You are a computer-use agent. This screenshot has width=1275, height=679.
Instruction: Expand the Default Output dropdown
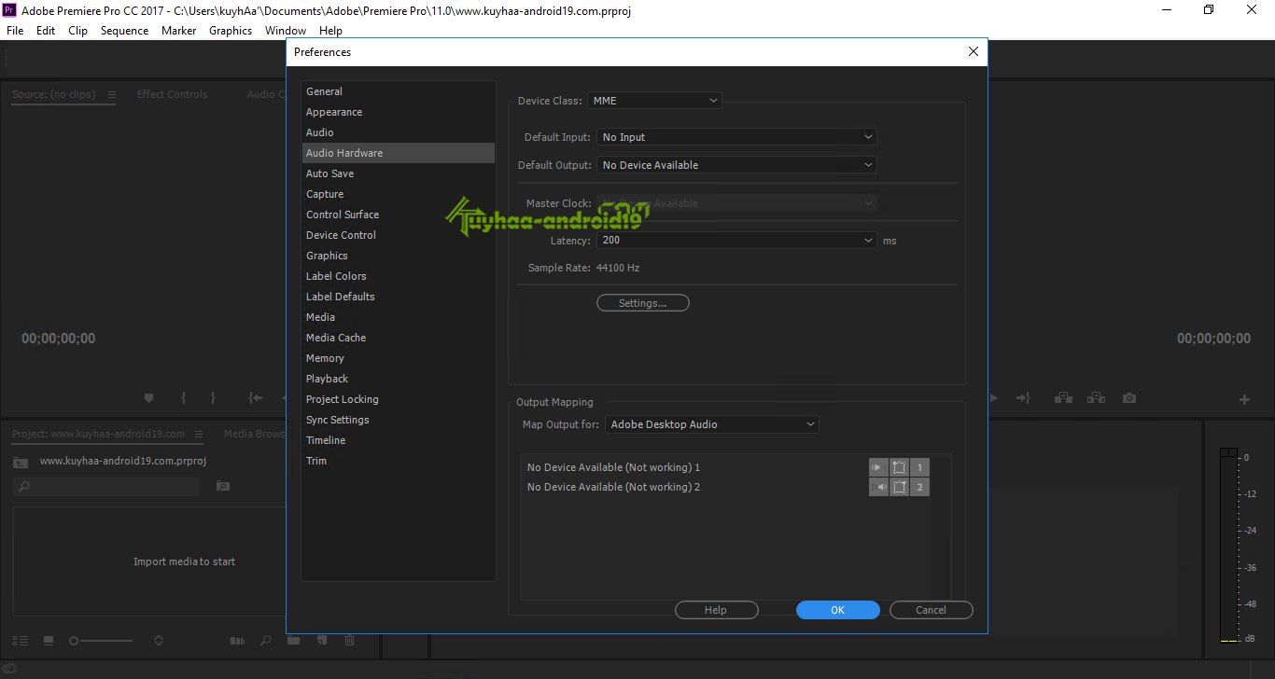(736, 164)
